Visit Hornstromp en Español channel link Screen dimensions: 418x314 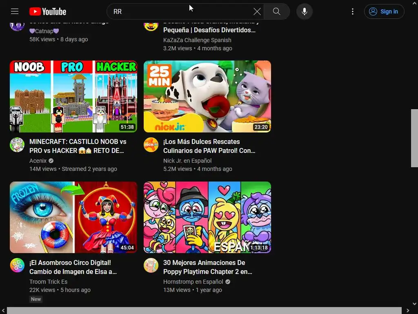(x=193, y=282)
